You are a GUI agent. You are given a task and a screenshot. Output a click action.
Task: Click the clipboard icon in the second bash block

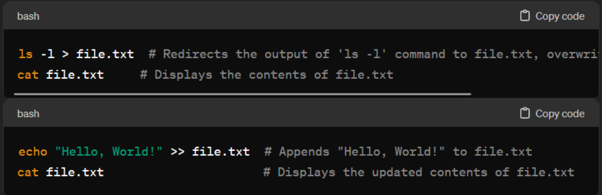(x=525, y=114)
